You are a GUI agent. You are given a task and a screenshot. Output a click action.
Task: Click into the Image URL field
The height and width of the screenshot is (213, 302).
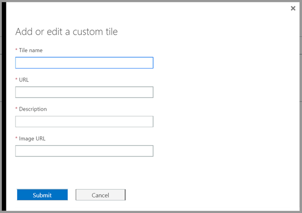click(84, 151)
